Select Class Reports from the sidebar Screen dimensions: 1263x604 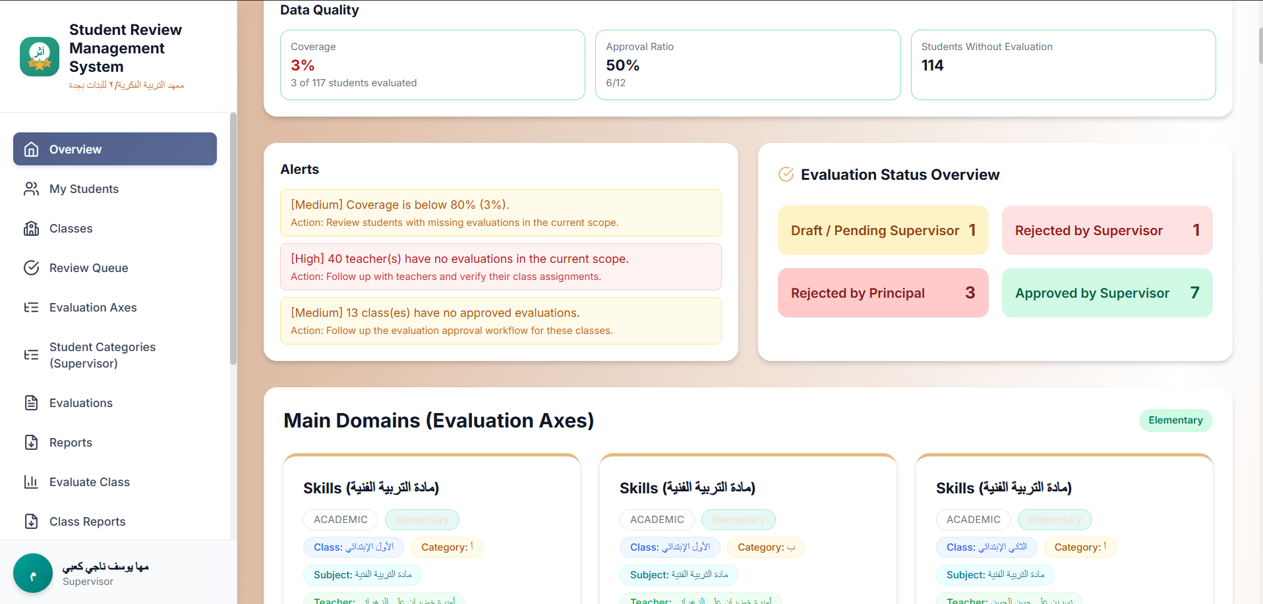coord(31,521)
